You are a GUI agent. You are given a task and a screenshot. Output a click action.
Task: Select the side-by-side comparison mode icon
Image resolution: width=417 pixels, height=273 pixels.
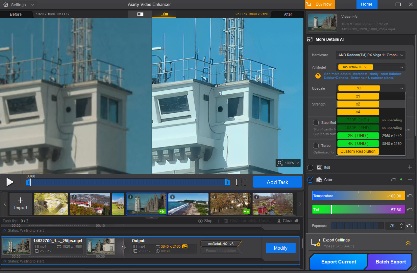(x=164, y=14)
